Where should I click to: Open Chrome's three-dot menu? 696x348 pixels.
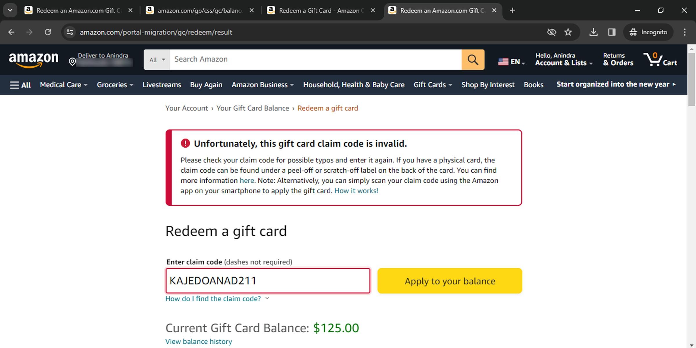click(x=685, y=32)
